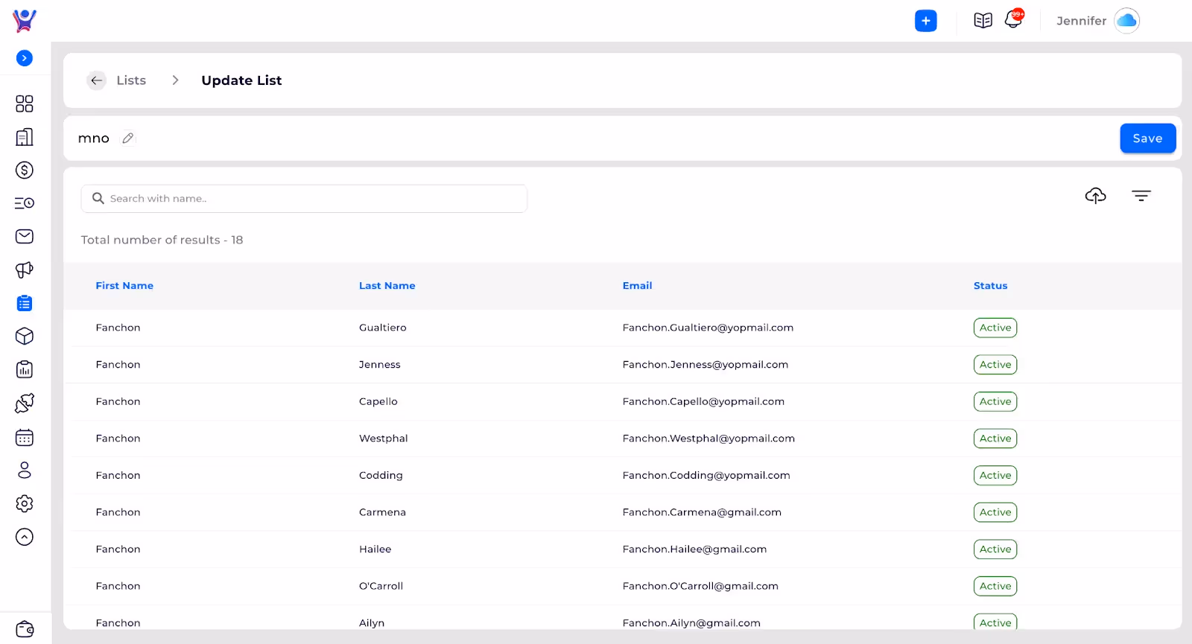The height and width of the screenshot is (644, 1192).
Task: Click the megaphone campaigns icon
Action: click(25, 270)
